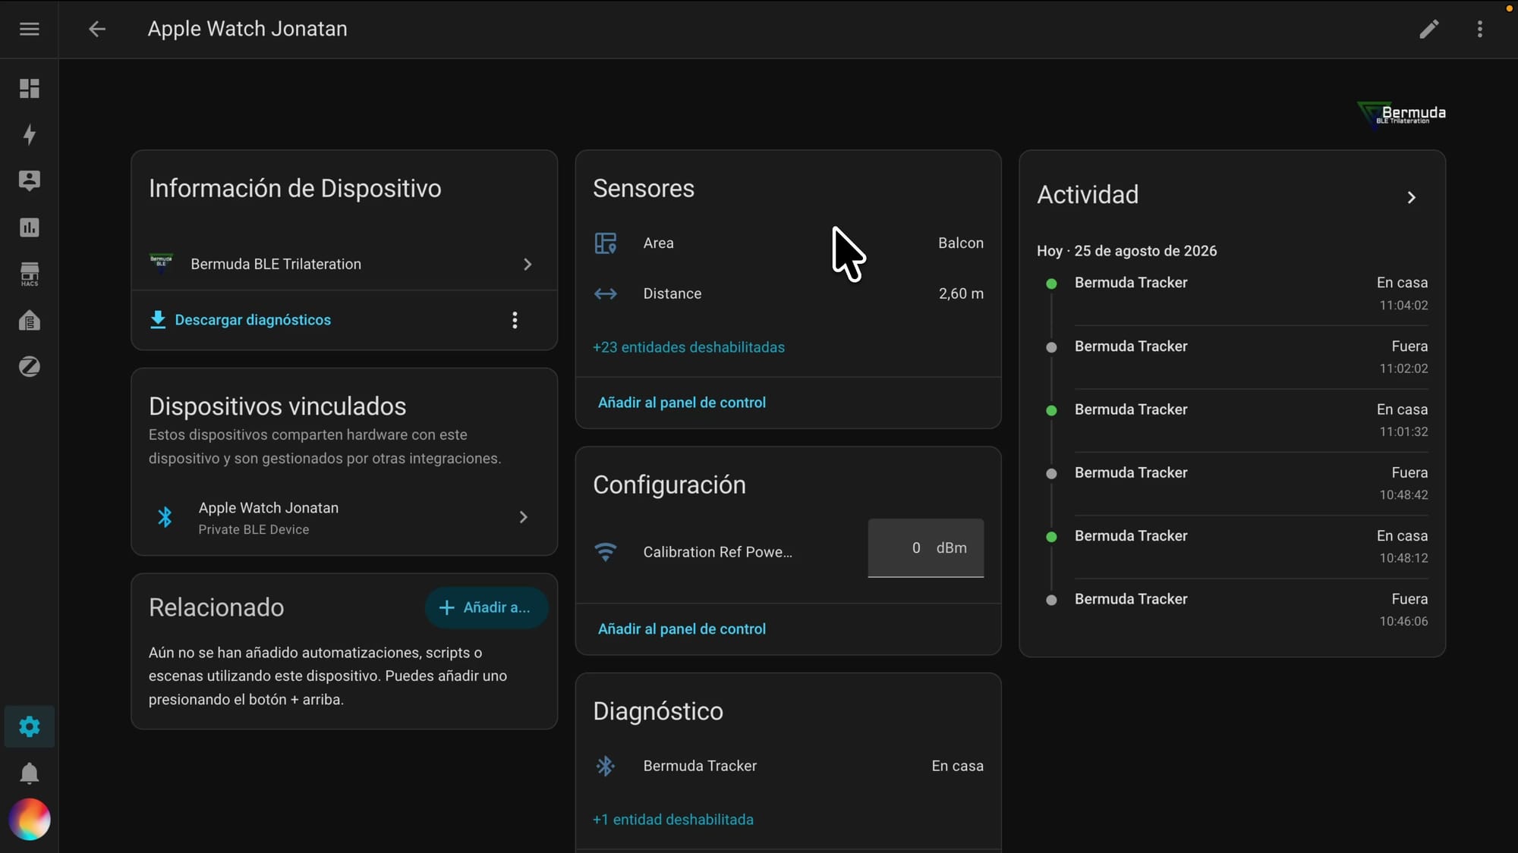Screen dimensions: 1518x853
Task: Click the En casa state in Diagnóstico
Action: (958, 767)
